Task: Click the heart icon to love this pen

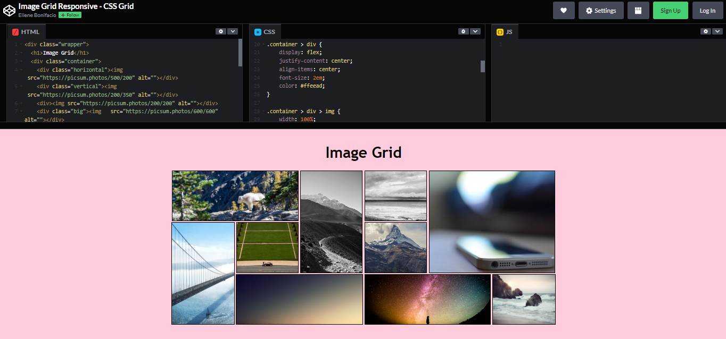Action: (x=564, y=10)
